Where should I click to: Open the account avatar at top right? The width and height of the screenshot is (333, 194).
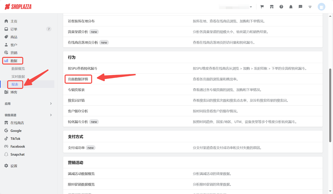tap(322, 7)
